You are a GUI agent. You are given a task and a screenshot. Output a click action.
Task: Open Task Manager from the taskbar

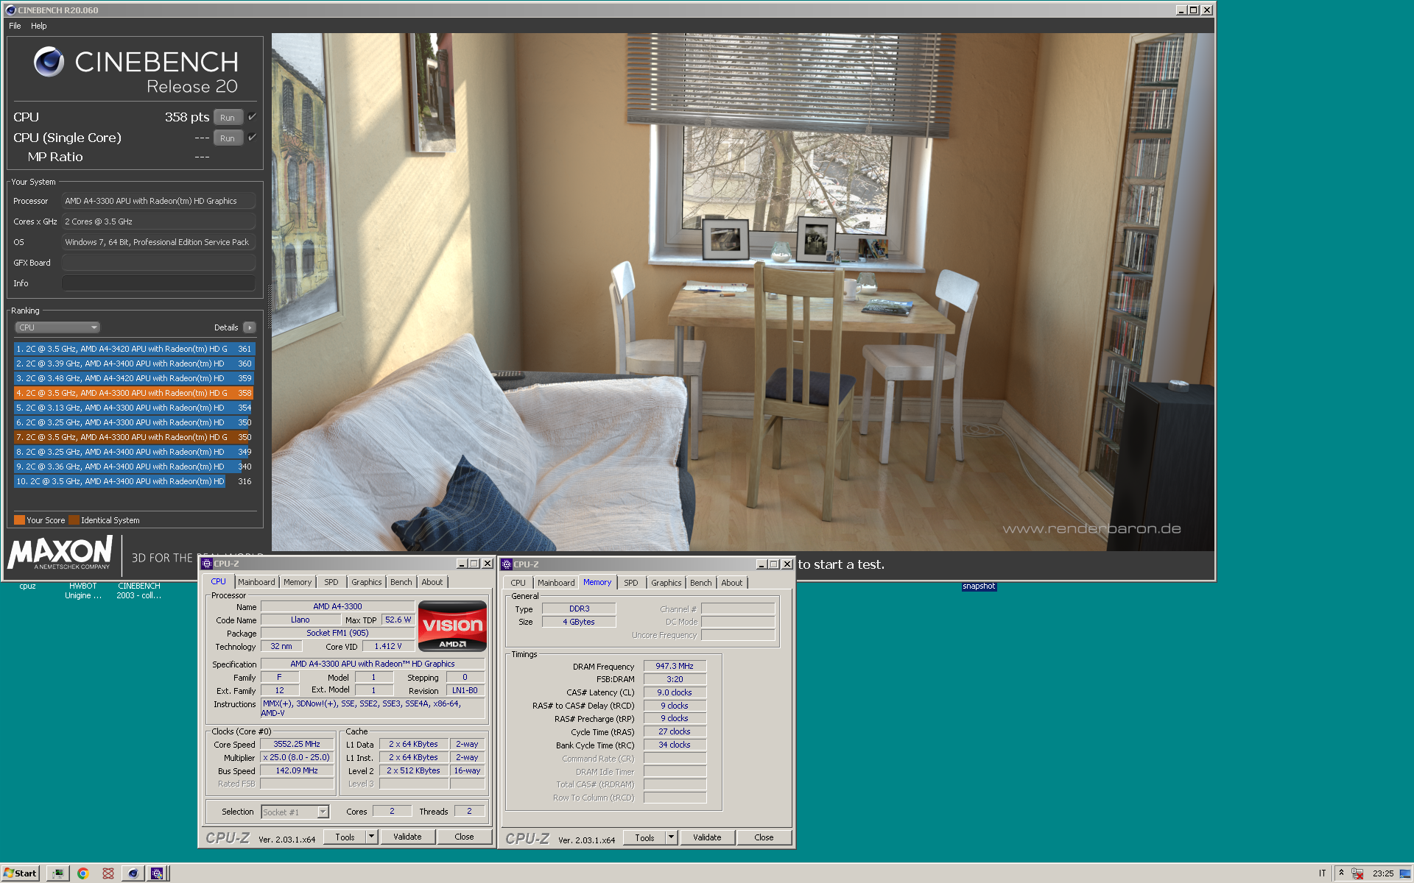click(57, 873)
